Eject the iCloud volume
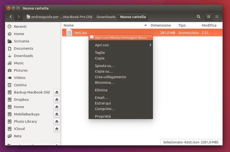Viewport: 230px width, 152px height. click(56, 129)
